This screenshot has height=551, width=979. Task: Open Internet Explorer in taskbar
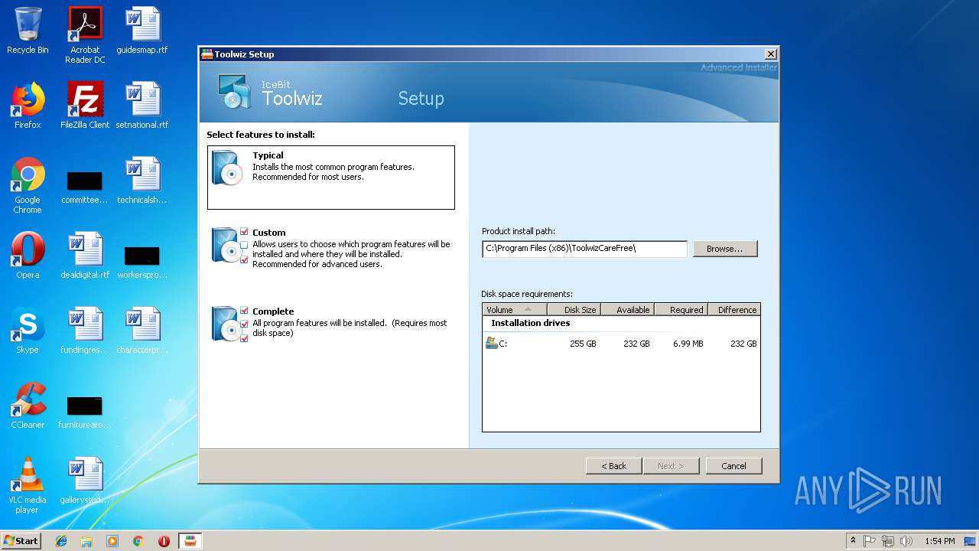pos(61,541)
